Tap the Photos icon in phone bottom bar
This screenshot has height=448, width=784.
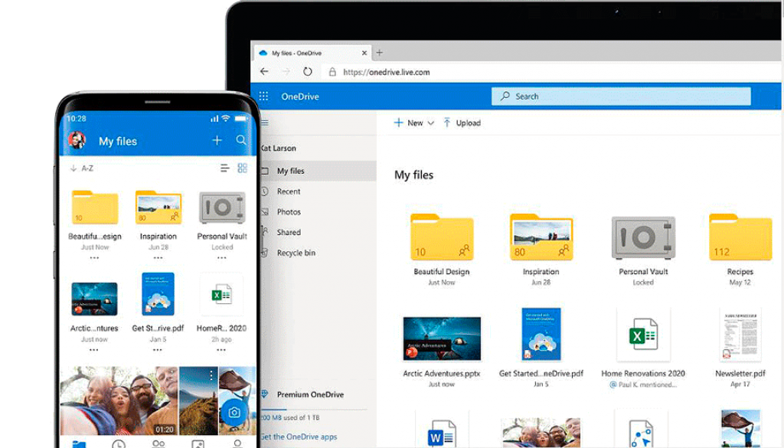[198, 444]
